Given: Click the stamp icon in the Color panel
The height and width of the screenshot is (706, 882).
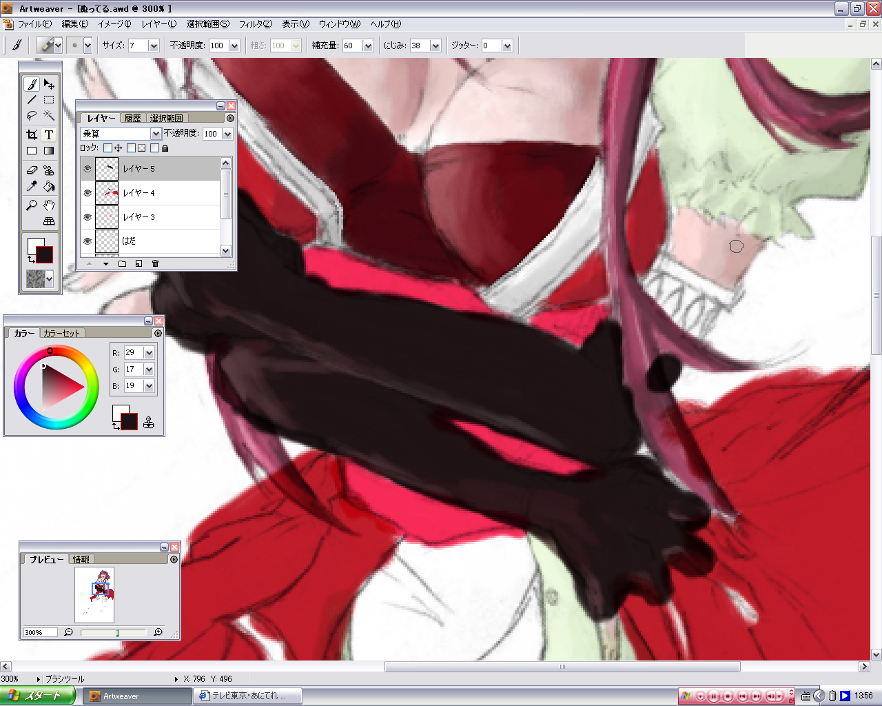Looking at the screenshot, I should 148,423.
